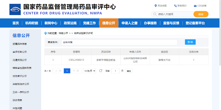Screen dimensions: 221x110
Task: Click the CDE mailbox envelope icon
Action: (x=195, y=6)
